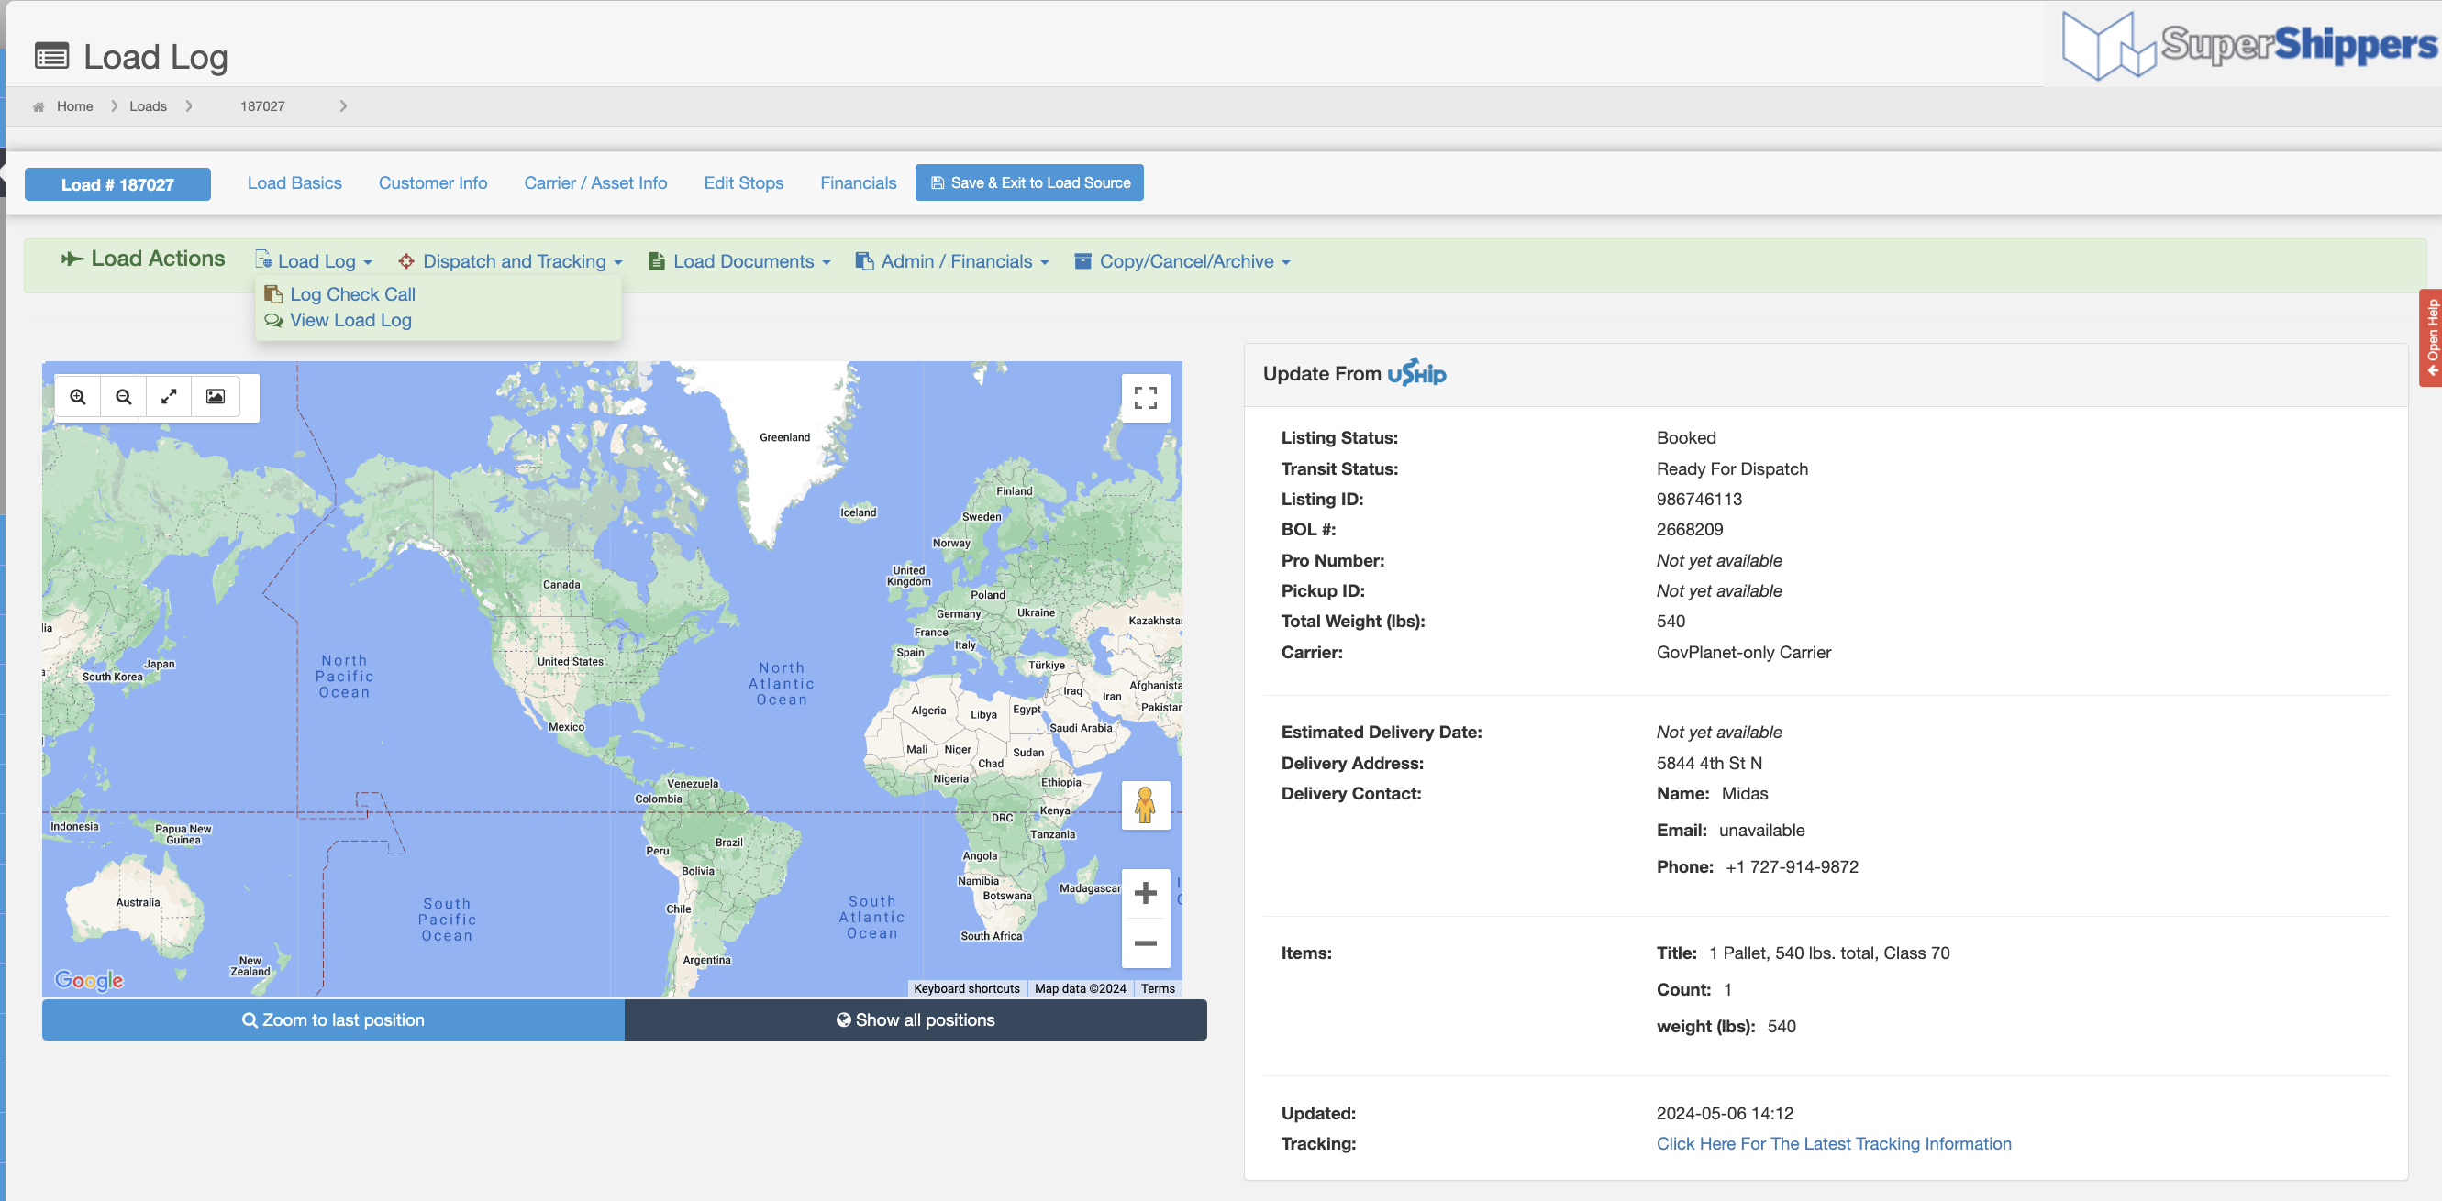
Task: Click the phone number +1 727-914-9872
Action: tap(1792, 867)
